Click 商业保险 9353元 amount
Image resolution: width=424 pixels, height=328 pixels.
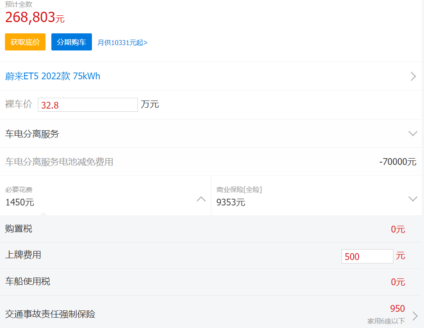[x=231, y=202]
